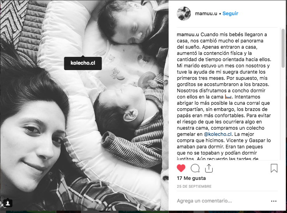Click the dot separator beside Seguir
The width and height of the screenshot is (287, 213).
(x=220, y=14)
